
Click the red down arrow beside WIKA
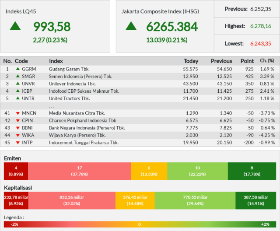coord(18,135)
